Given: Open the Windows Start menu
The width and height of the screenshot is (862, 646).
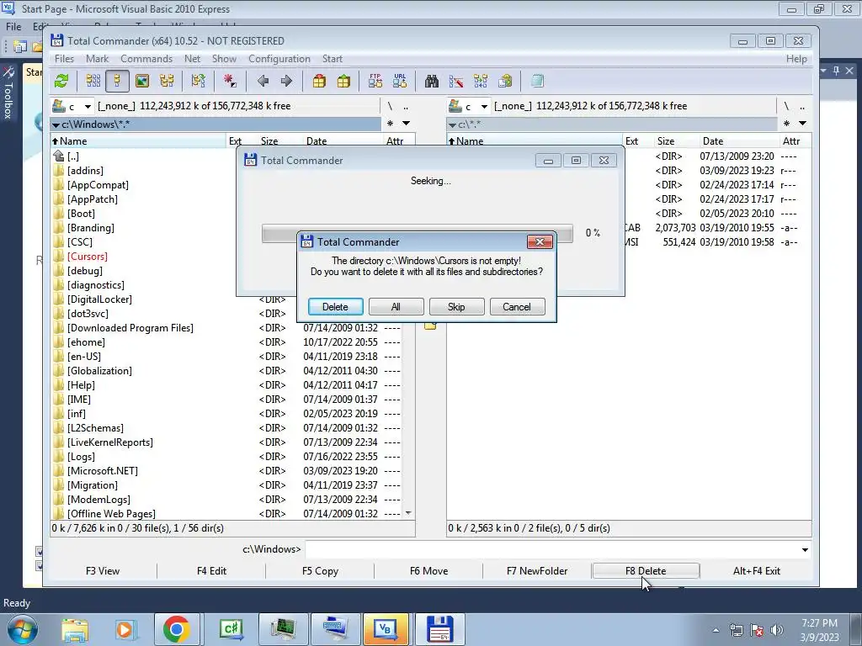Looking at the screenshot, I should (x=23, y=629).
